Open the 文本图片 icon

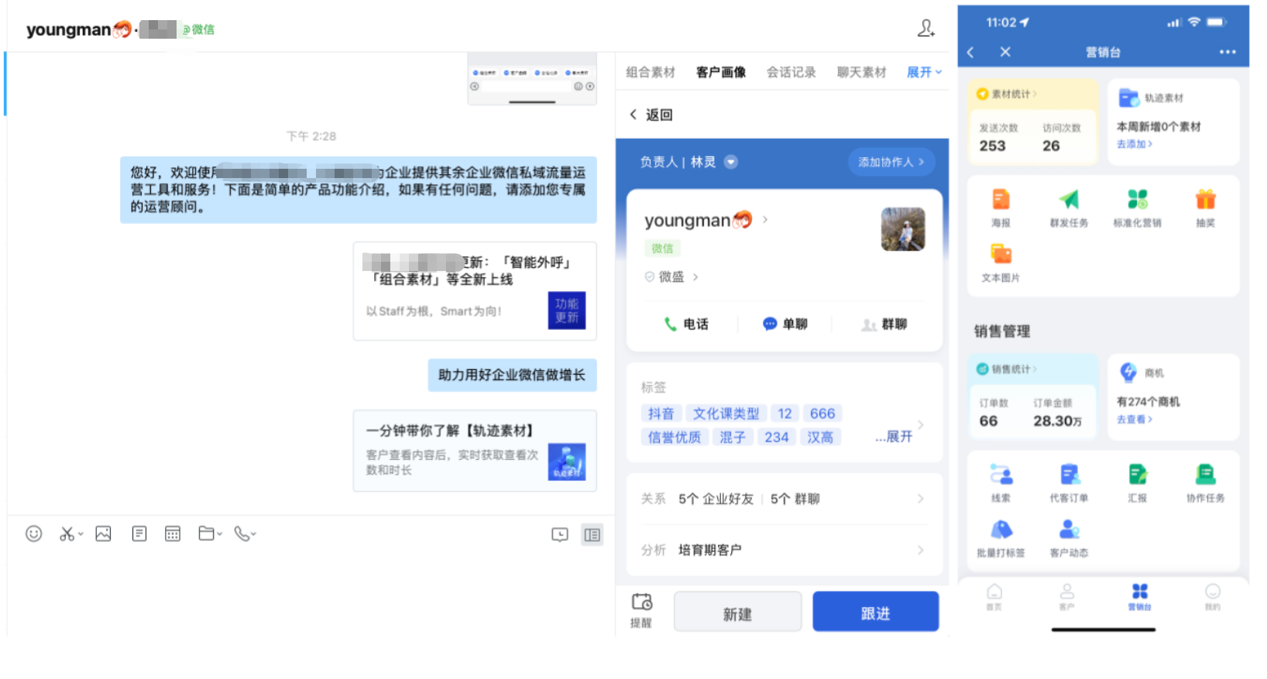point(1001,254)
